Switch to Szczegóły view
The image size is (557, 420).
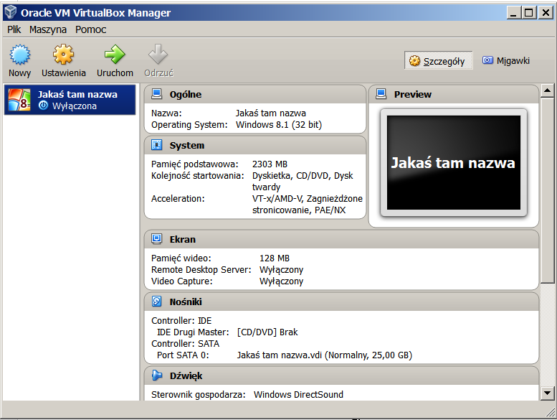pos(438,61)
